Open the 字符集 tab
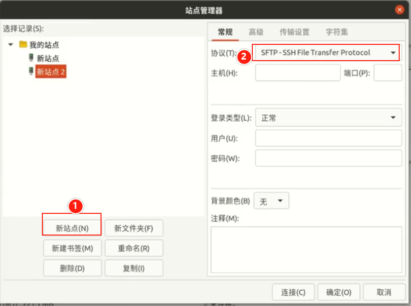 click(337, 32)
